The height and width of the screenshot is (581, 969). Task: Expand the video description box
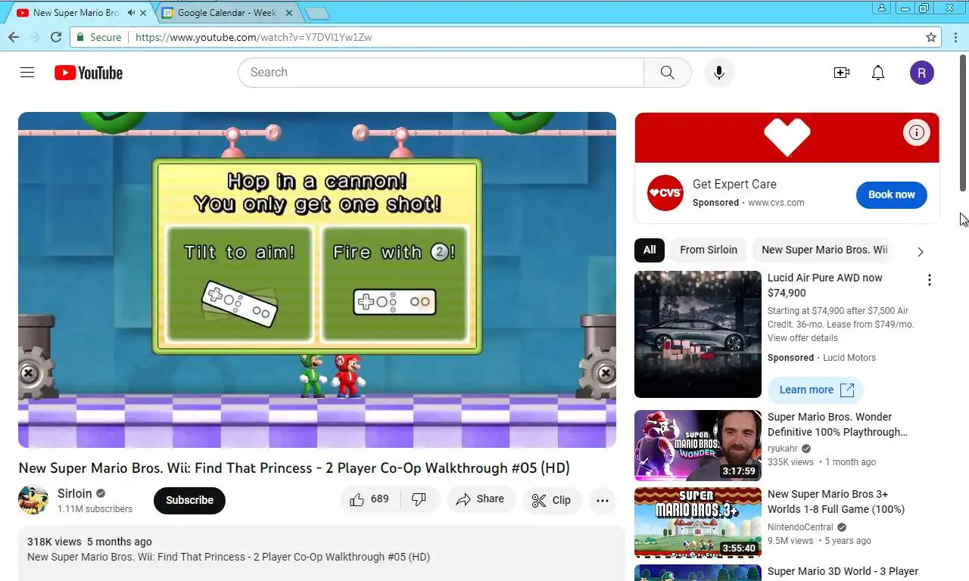click(x=321, y=552)
